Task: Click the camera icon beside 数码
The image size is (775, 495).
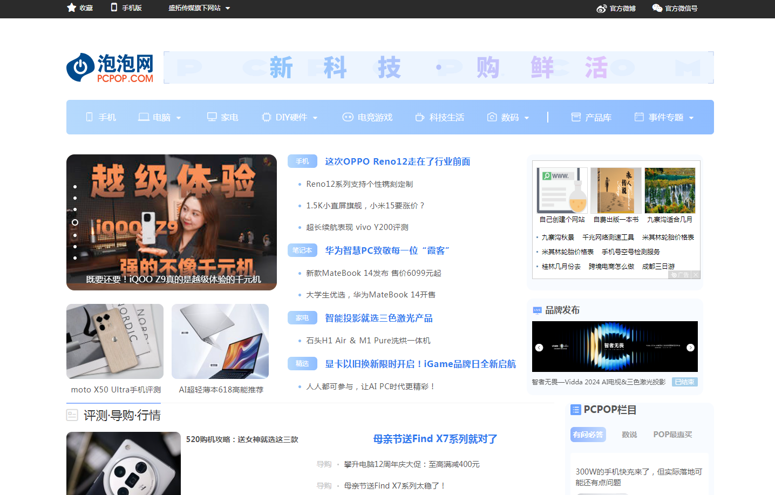Action: click(492, 117)
